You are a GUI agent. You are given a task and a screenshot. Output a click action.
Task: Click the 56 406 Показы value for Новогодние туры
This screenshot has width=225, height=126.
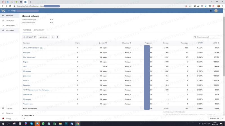click(x=166, y=48)
